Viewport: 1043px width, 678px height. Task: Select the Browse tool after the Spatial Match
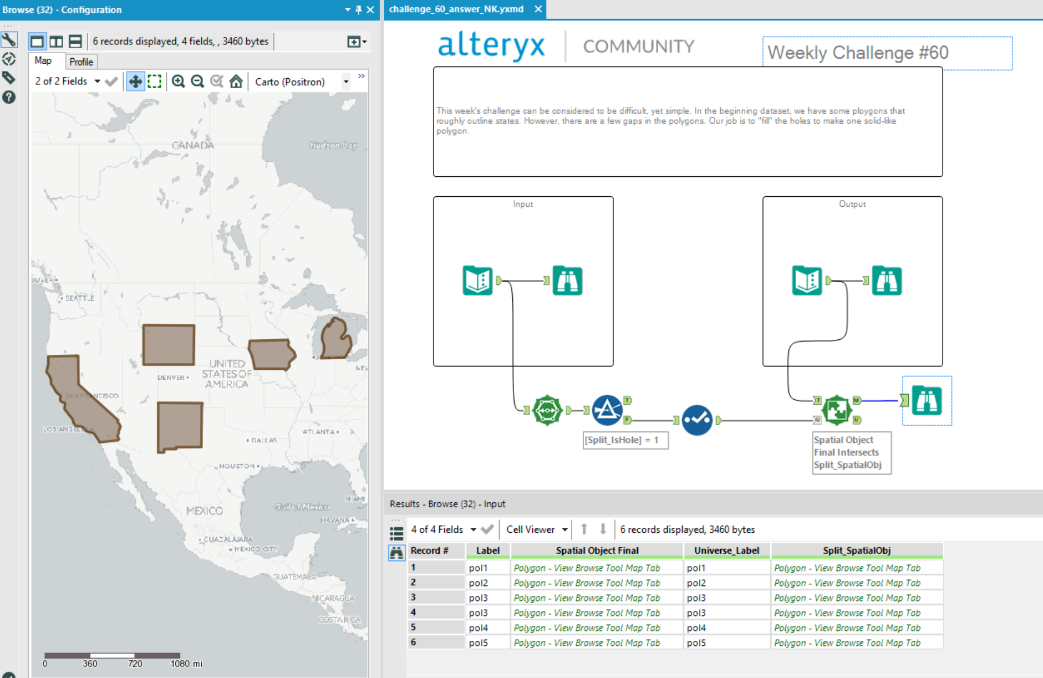[x=927, y=401]
